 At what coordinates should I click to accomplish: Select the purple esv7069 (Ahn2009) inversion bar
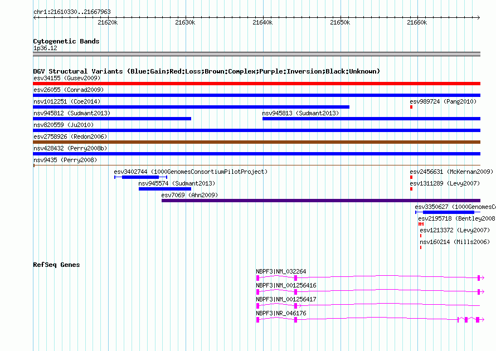tap(321, 201)
